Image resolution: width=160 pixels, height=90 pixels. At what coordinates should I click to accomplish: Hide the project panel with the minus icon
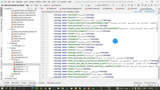click(39, 8)
